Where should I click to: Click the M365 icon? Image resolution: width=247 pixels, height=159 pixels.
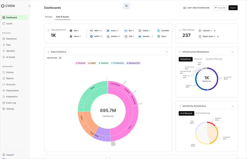[x=91, y=36]
